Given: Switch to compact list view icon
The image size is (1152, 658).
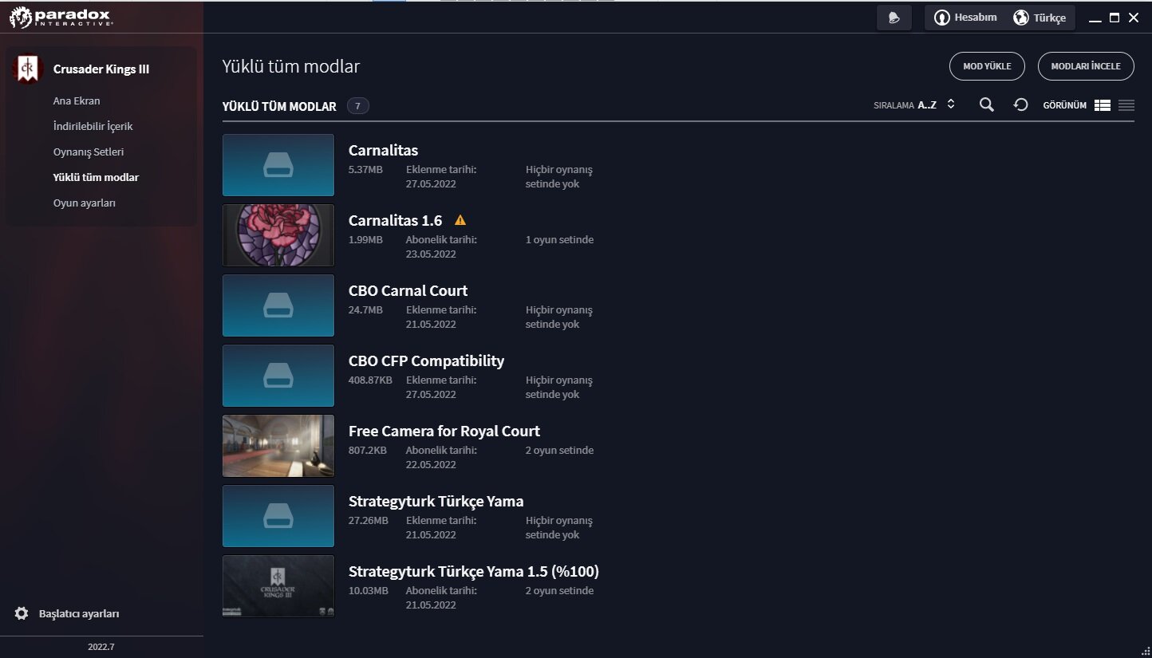Looking at the screenshot, I should (x=1126, y=104).
